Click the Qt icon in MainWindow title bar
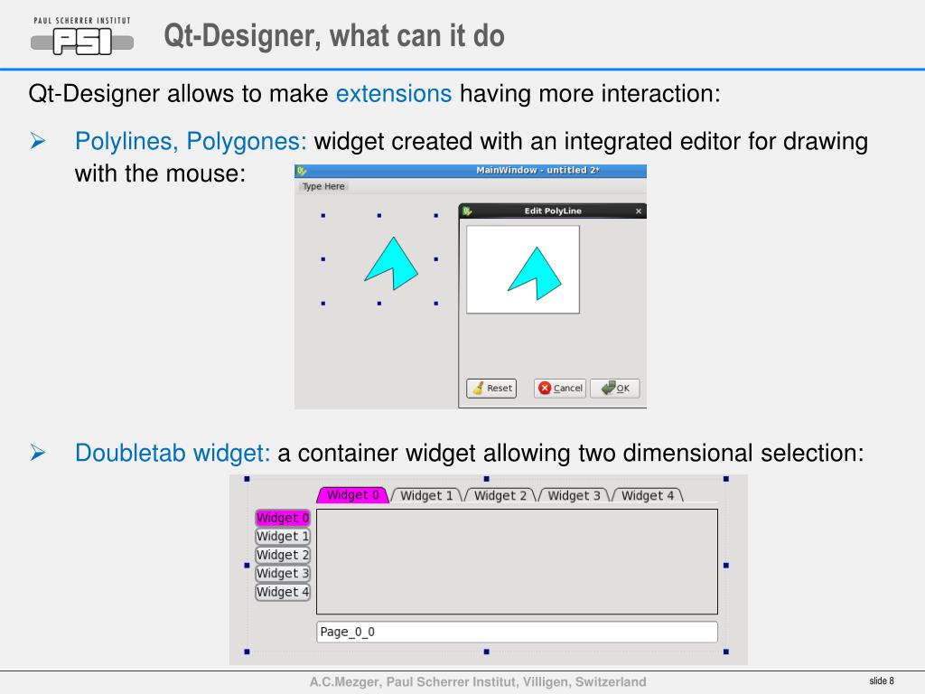The height and width of the screenshot is (694, 925). point(302,171)
